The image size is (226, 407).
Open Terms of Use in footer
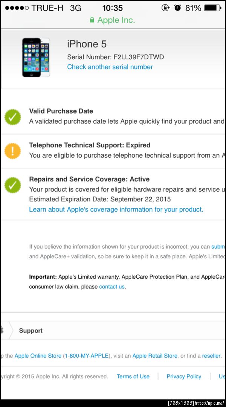pyautogui.click(x=133, y=376)
